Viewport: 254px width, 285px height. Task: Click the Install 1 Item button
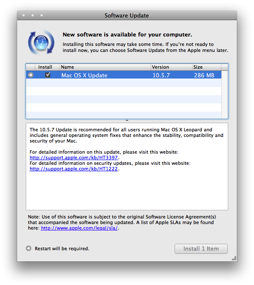coord(201,249)
